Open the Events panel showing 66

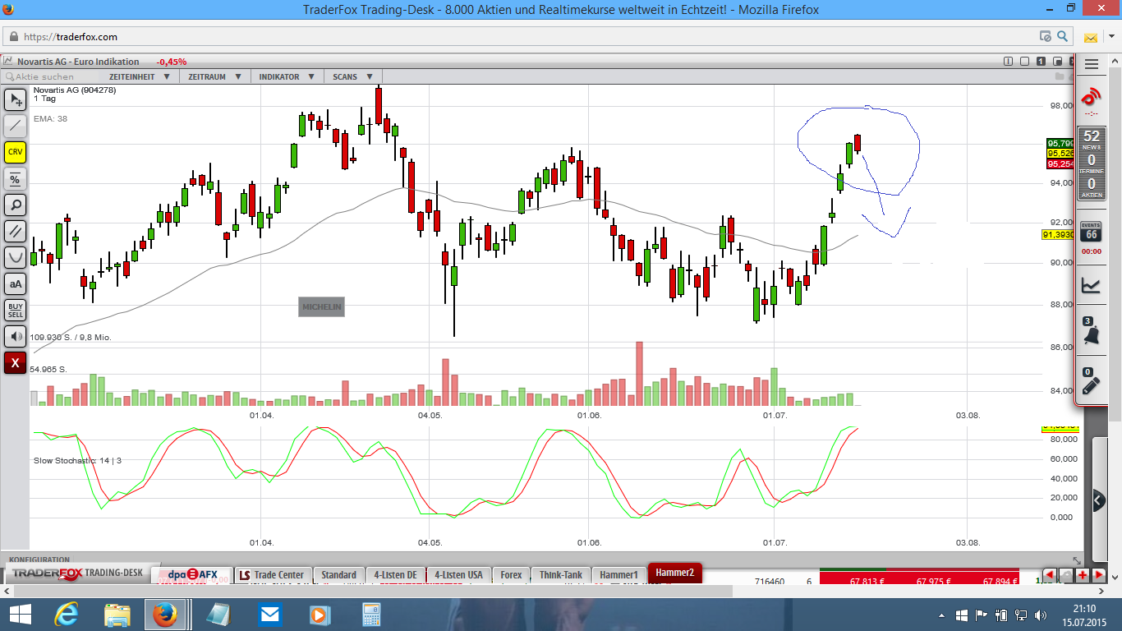(1091, 232)
